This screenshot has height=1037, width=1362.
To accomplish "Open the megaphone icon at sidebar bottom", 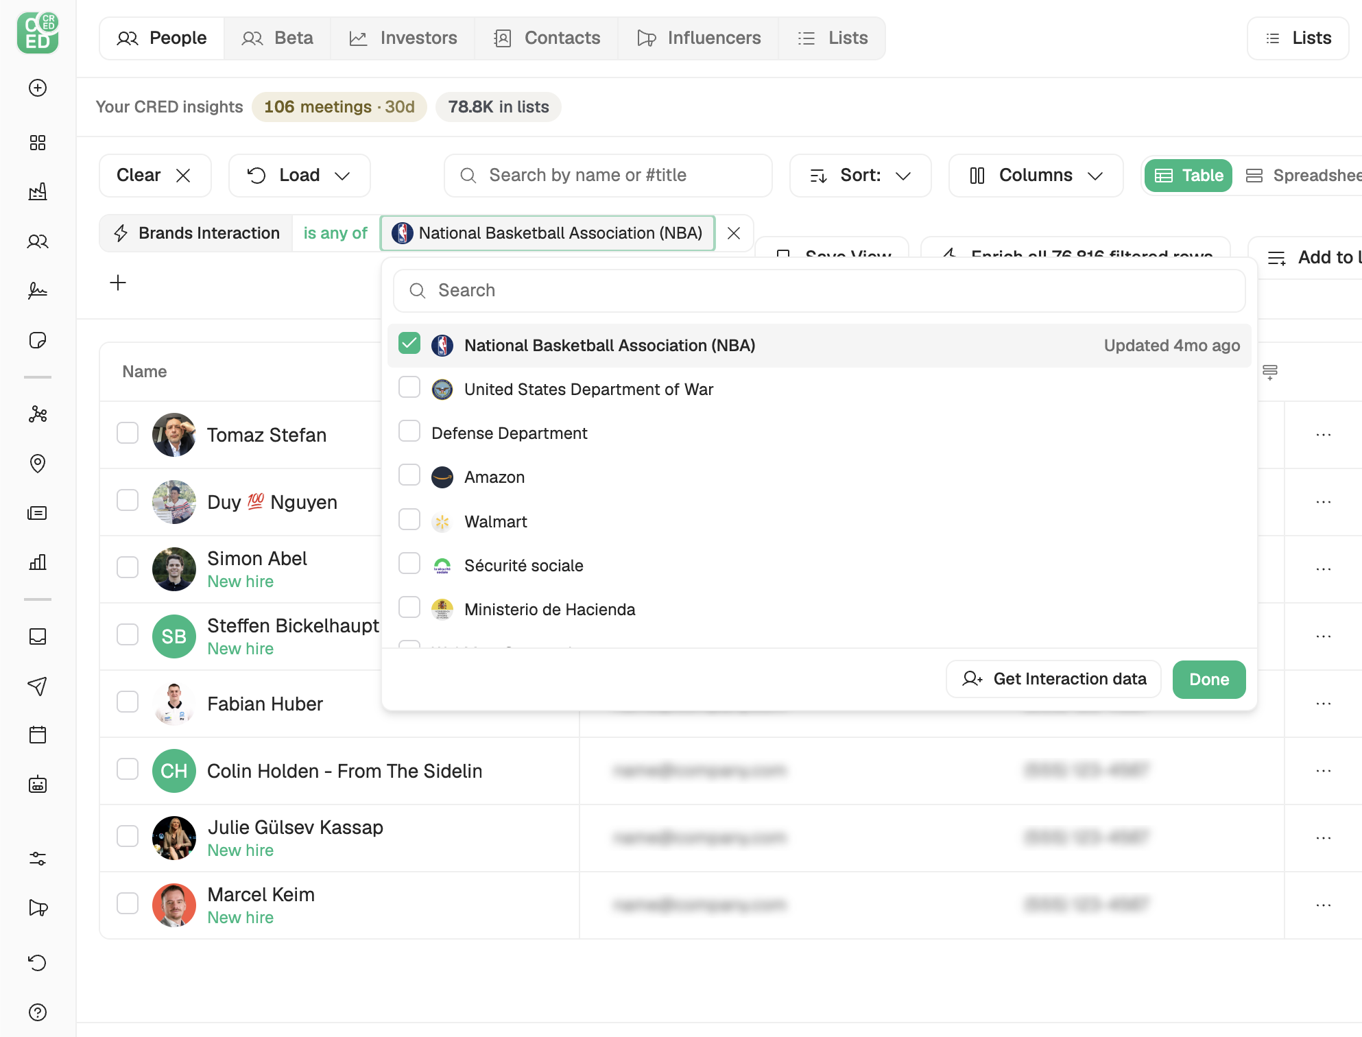I will [x=38, y=908].
